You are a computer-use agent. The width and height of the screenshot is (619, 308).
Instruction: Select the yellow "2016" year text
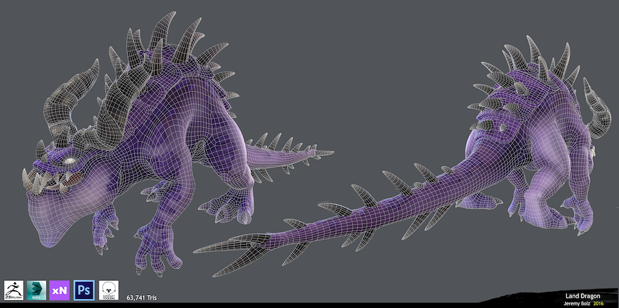[598, 303]
